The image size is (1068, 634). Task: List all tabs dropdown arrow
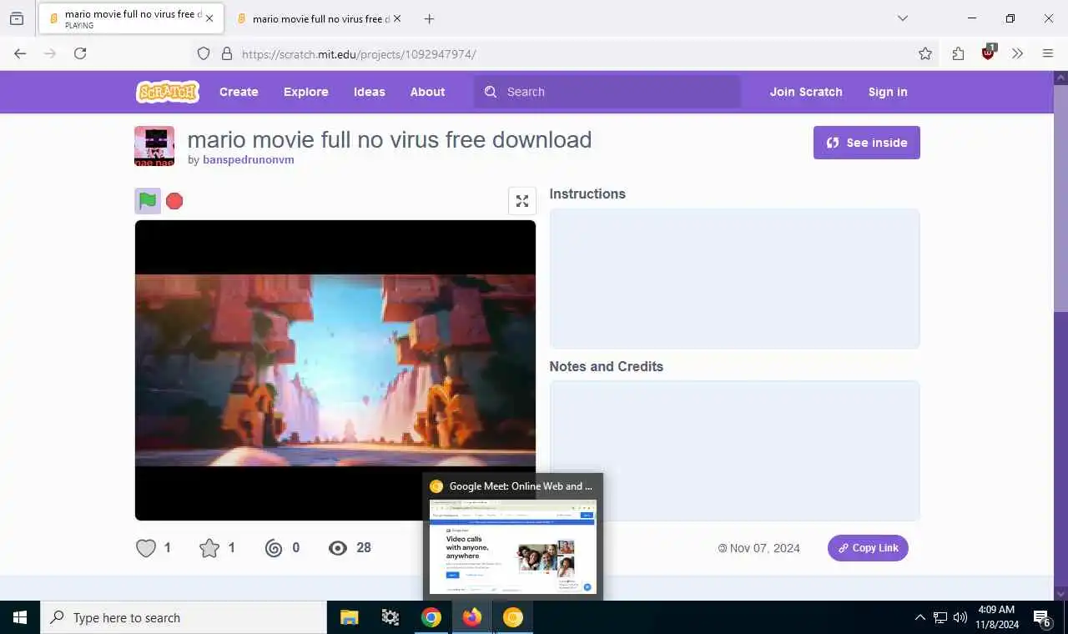click(902, 18)
